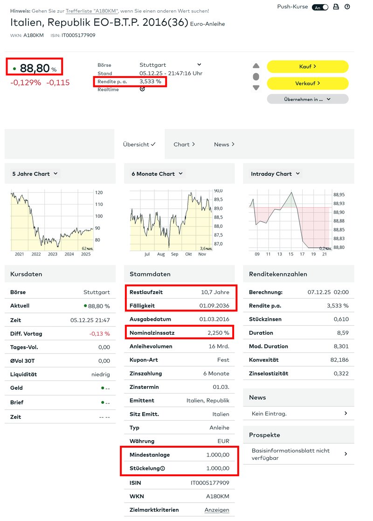The width and height of the screenshot is (373, 521).
Task: Open Basisinformationsblatt arrow under Prospekte
Action: pos(345,454)
